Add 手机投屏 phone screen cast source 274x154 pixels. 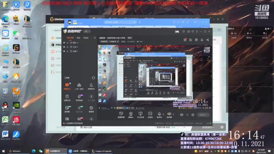(x=140, y=115)
